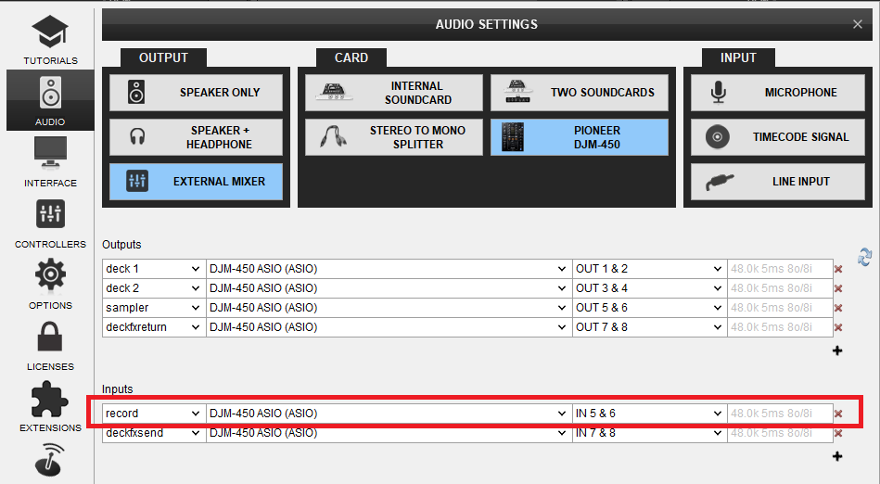880x484 pixels.
Task: Open the Extensions puzzle section
Action: tap(50, 406)
